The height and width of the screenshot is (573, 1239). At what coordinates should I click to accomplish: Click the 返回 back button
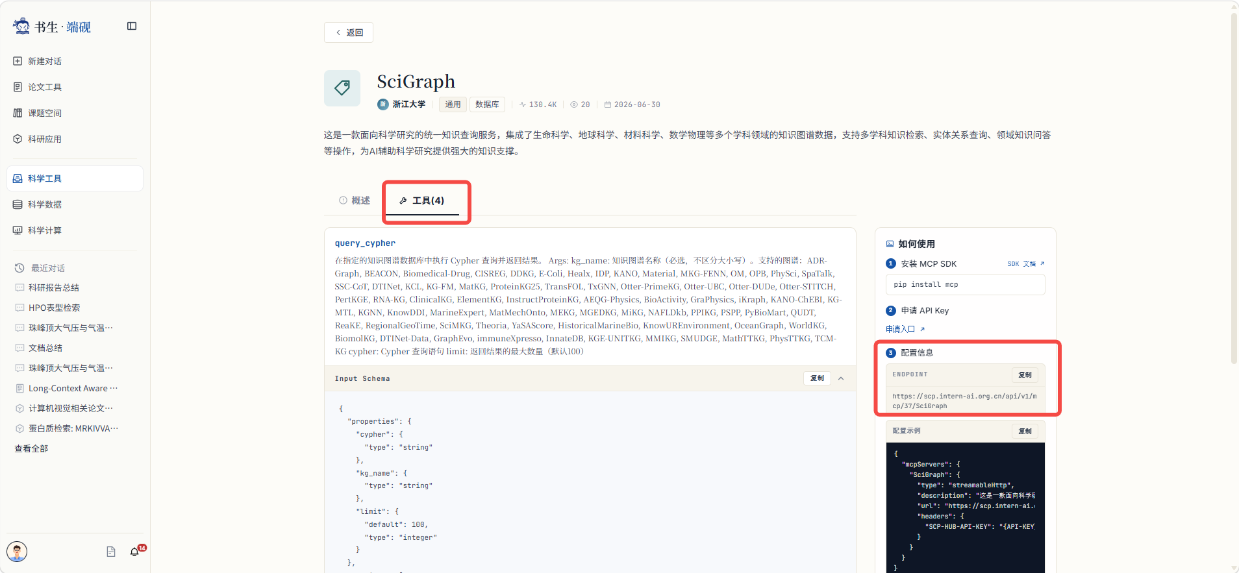point(349,32)
